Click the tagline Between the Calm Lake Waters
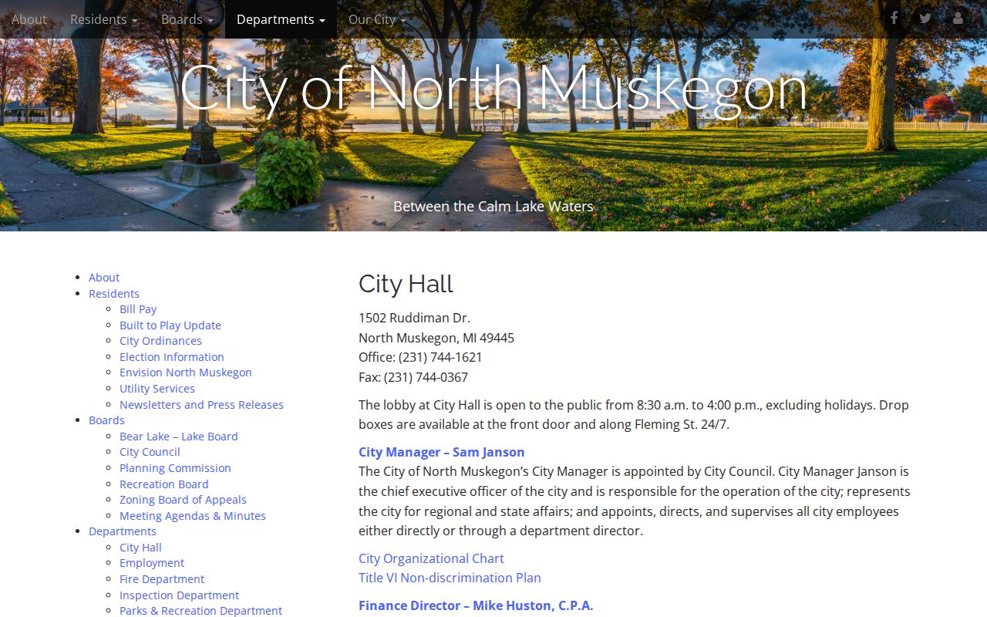 click(493, 207)
